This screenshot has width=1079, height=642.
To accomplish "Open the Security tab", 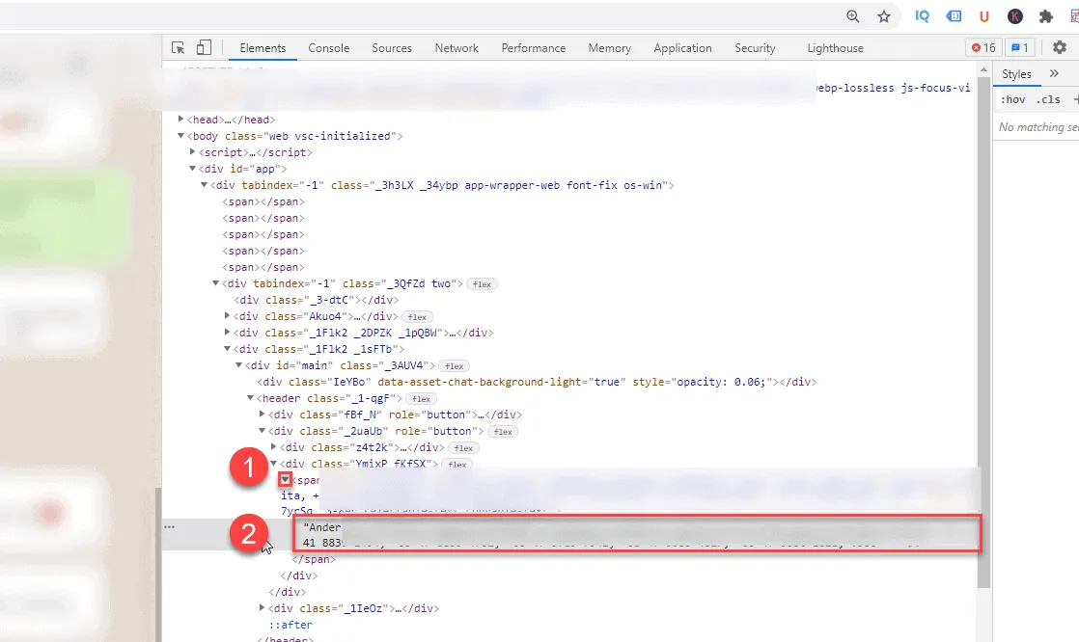I will [x=755, y=48].
